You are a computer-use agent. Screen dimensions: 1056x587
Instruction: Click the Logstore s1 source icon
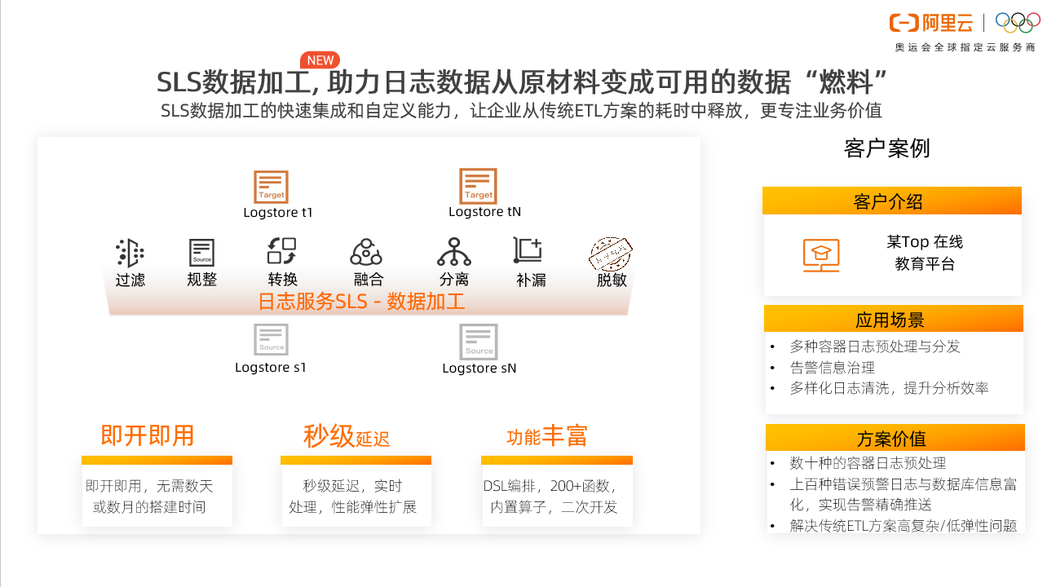(x=271, y=340)
